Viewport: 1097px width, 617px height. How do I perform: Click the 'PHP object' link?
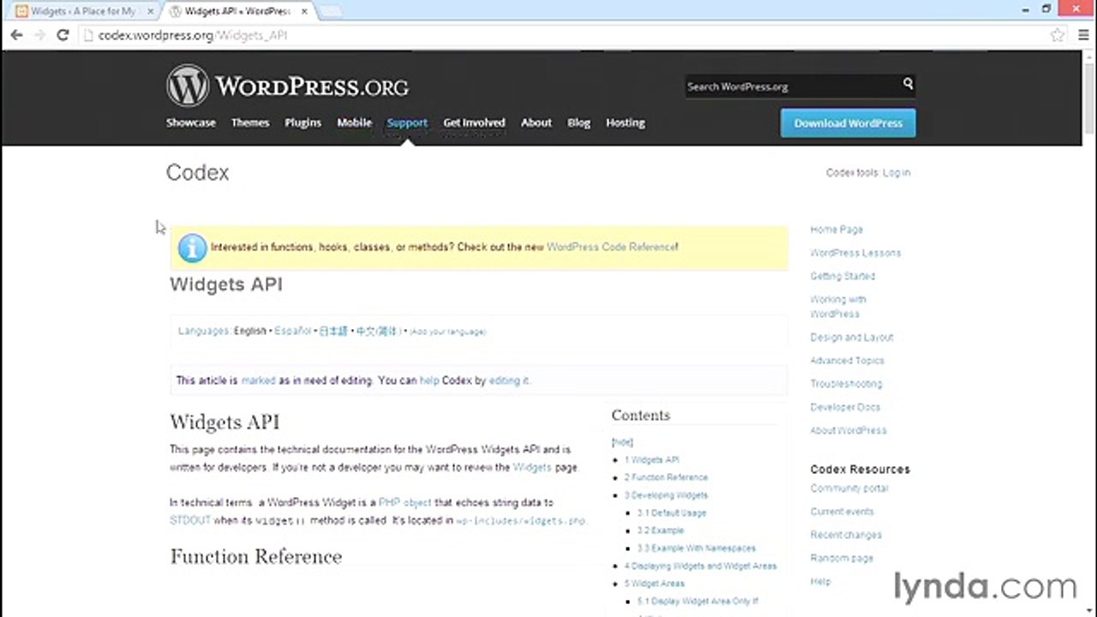click(405, 503)
